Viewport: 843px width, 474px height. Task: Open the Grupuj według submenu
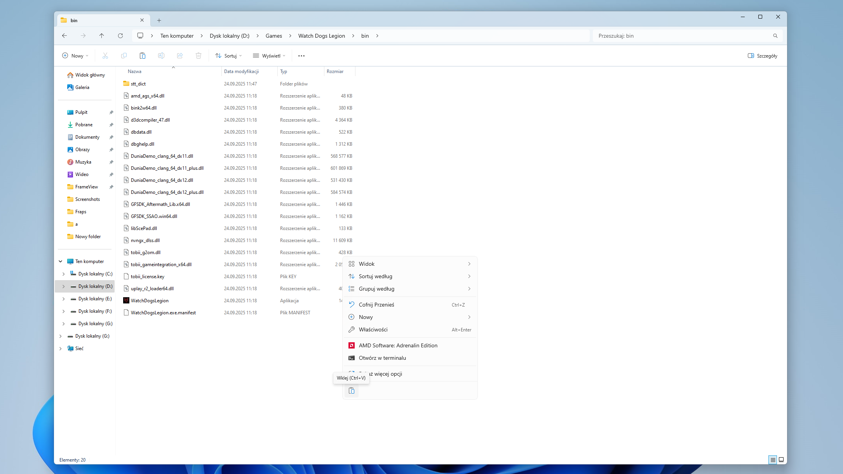pos(410,289)
